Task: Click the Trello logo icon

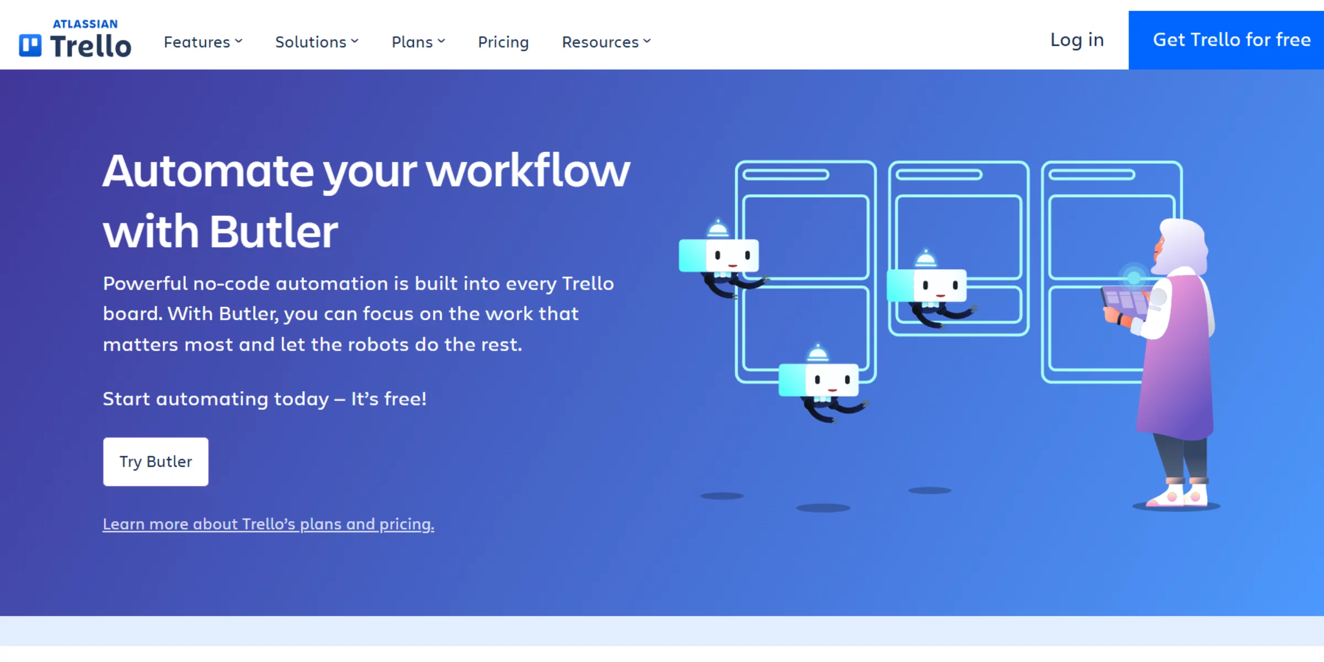Action: point(30,45)
